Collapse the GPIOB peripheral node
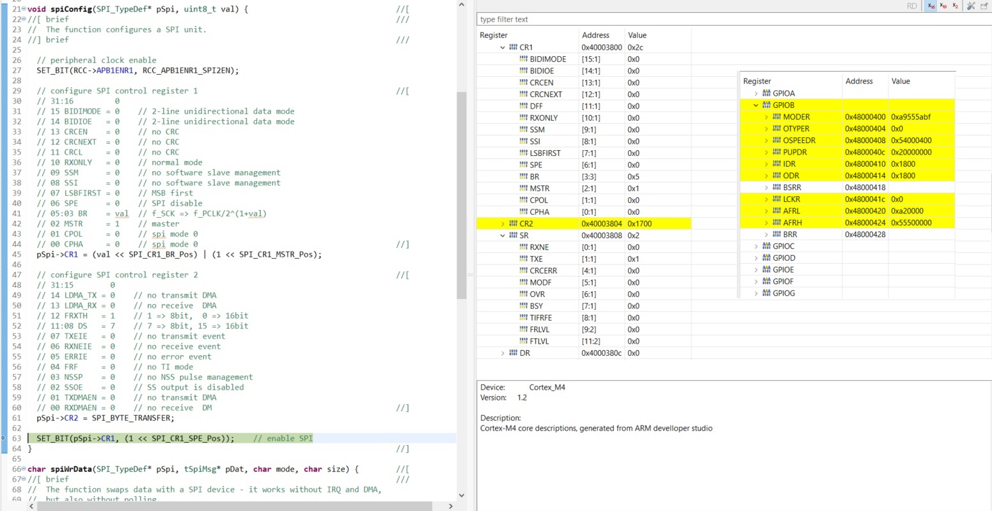 pyautogui.click(x=756, y=105)
